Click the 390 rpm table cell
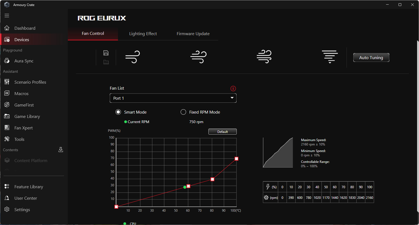Screen dimensions: 419x225 click(291, 198)
